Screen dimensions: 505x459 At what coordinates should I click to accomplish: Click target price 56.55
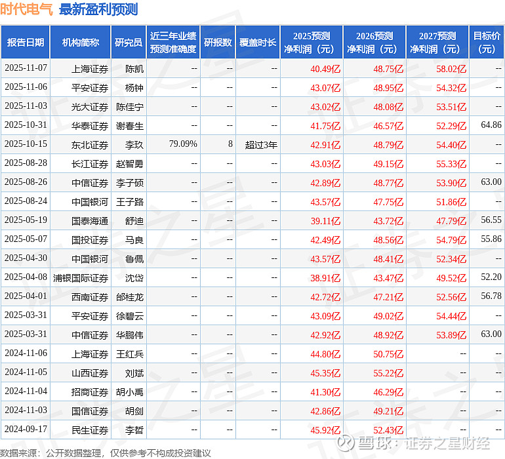[x=491, y=220]
